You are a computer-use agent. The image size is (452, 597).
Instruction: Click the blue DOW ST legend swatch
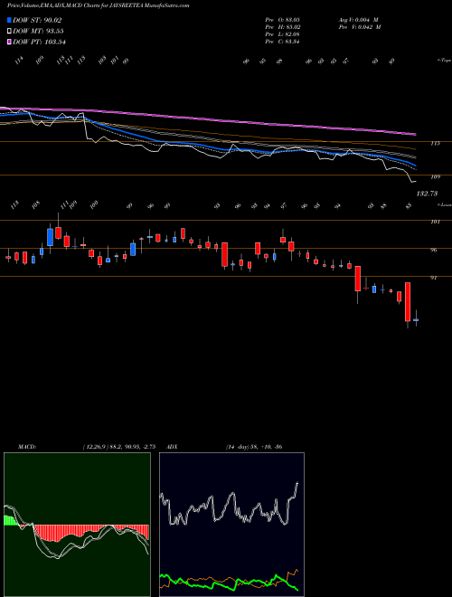[x=9, y=20]
